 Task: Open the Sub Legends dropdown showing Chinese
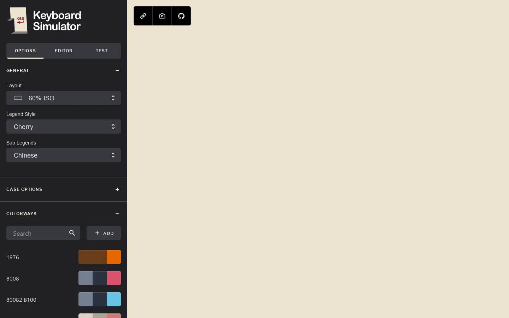point(64,155)
